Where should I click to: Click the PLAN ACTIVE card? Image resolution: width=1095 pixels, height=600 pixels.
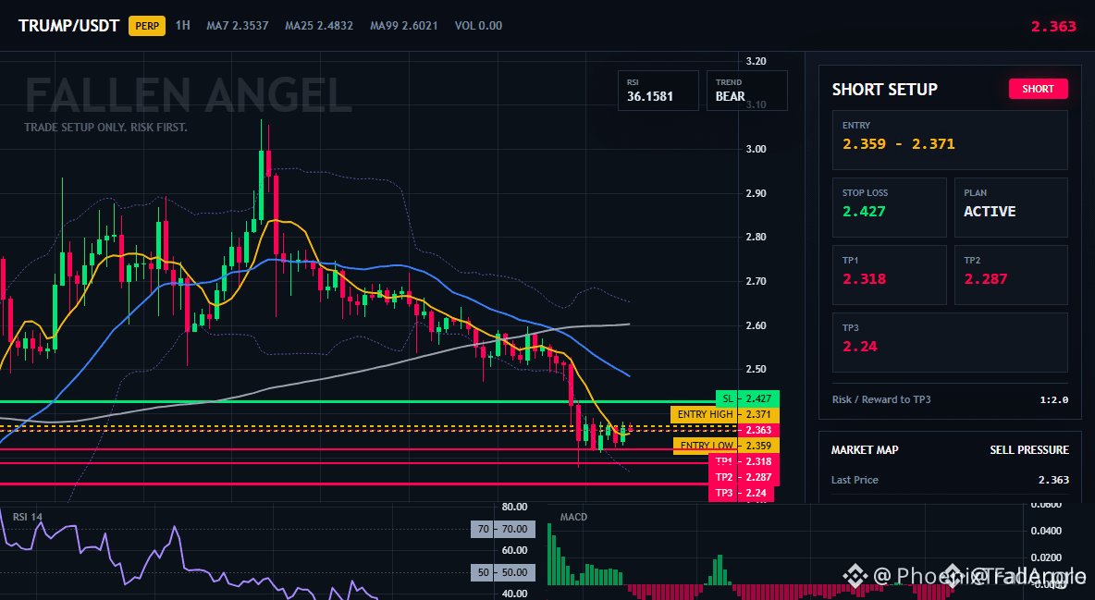click(1011, 207)
